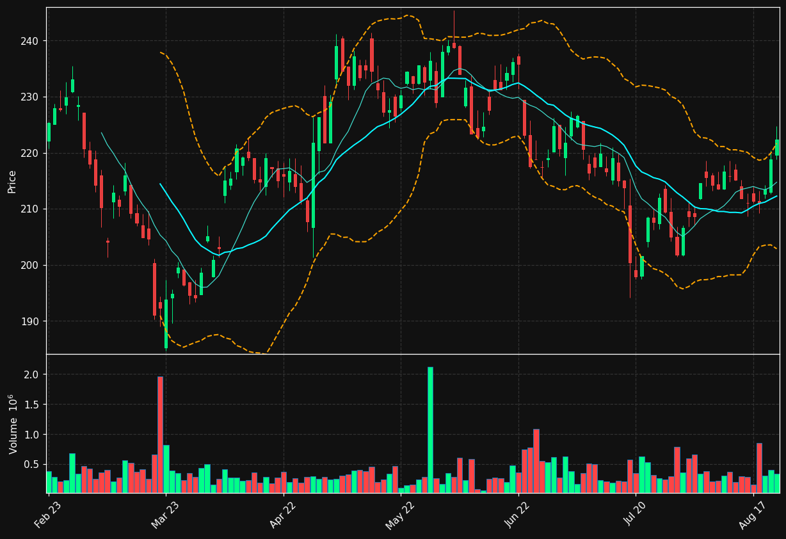Click the 1.0 volume tick label

[x=32, y=435]
